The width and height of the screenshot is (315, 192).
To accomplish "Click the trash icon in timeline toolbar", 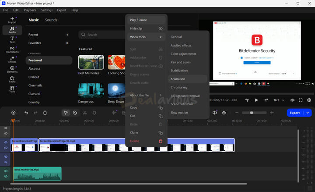I will pos(45,113).
